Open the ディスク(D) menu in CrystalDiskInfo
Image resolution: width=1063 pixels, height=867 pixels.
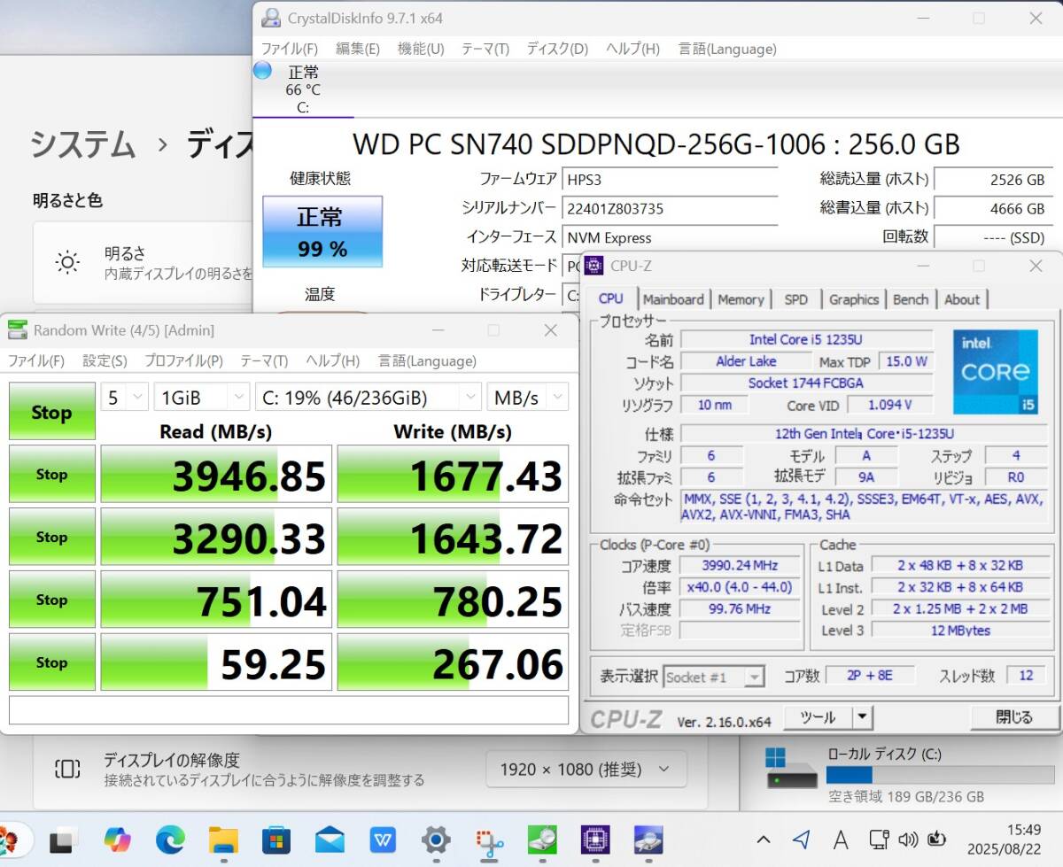556,49
